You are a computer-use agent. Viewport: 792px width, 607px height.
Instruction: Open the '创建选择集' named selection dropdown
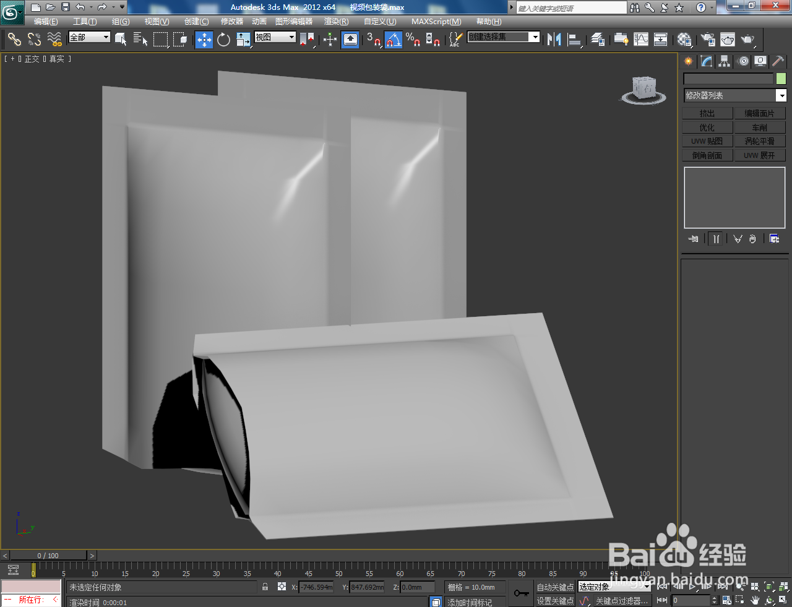pyautogui.click(x=504, y=37)
